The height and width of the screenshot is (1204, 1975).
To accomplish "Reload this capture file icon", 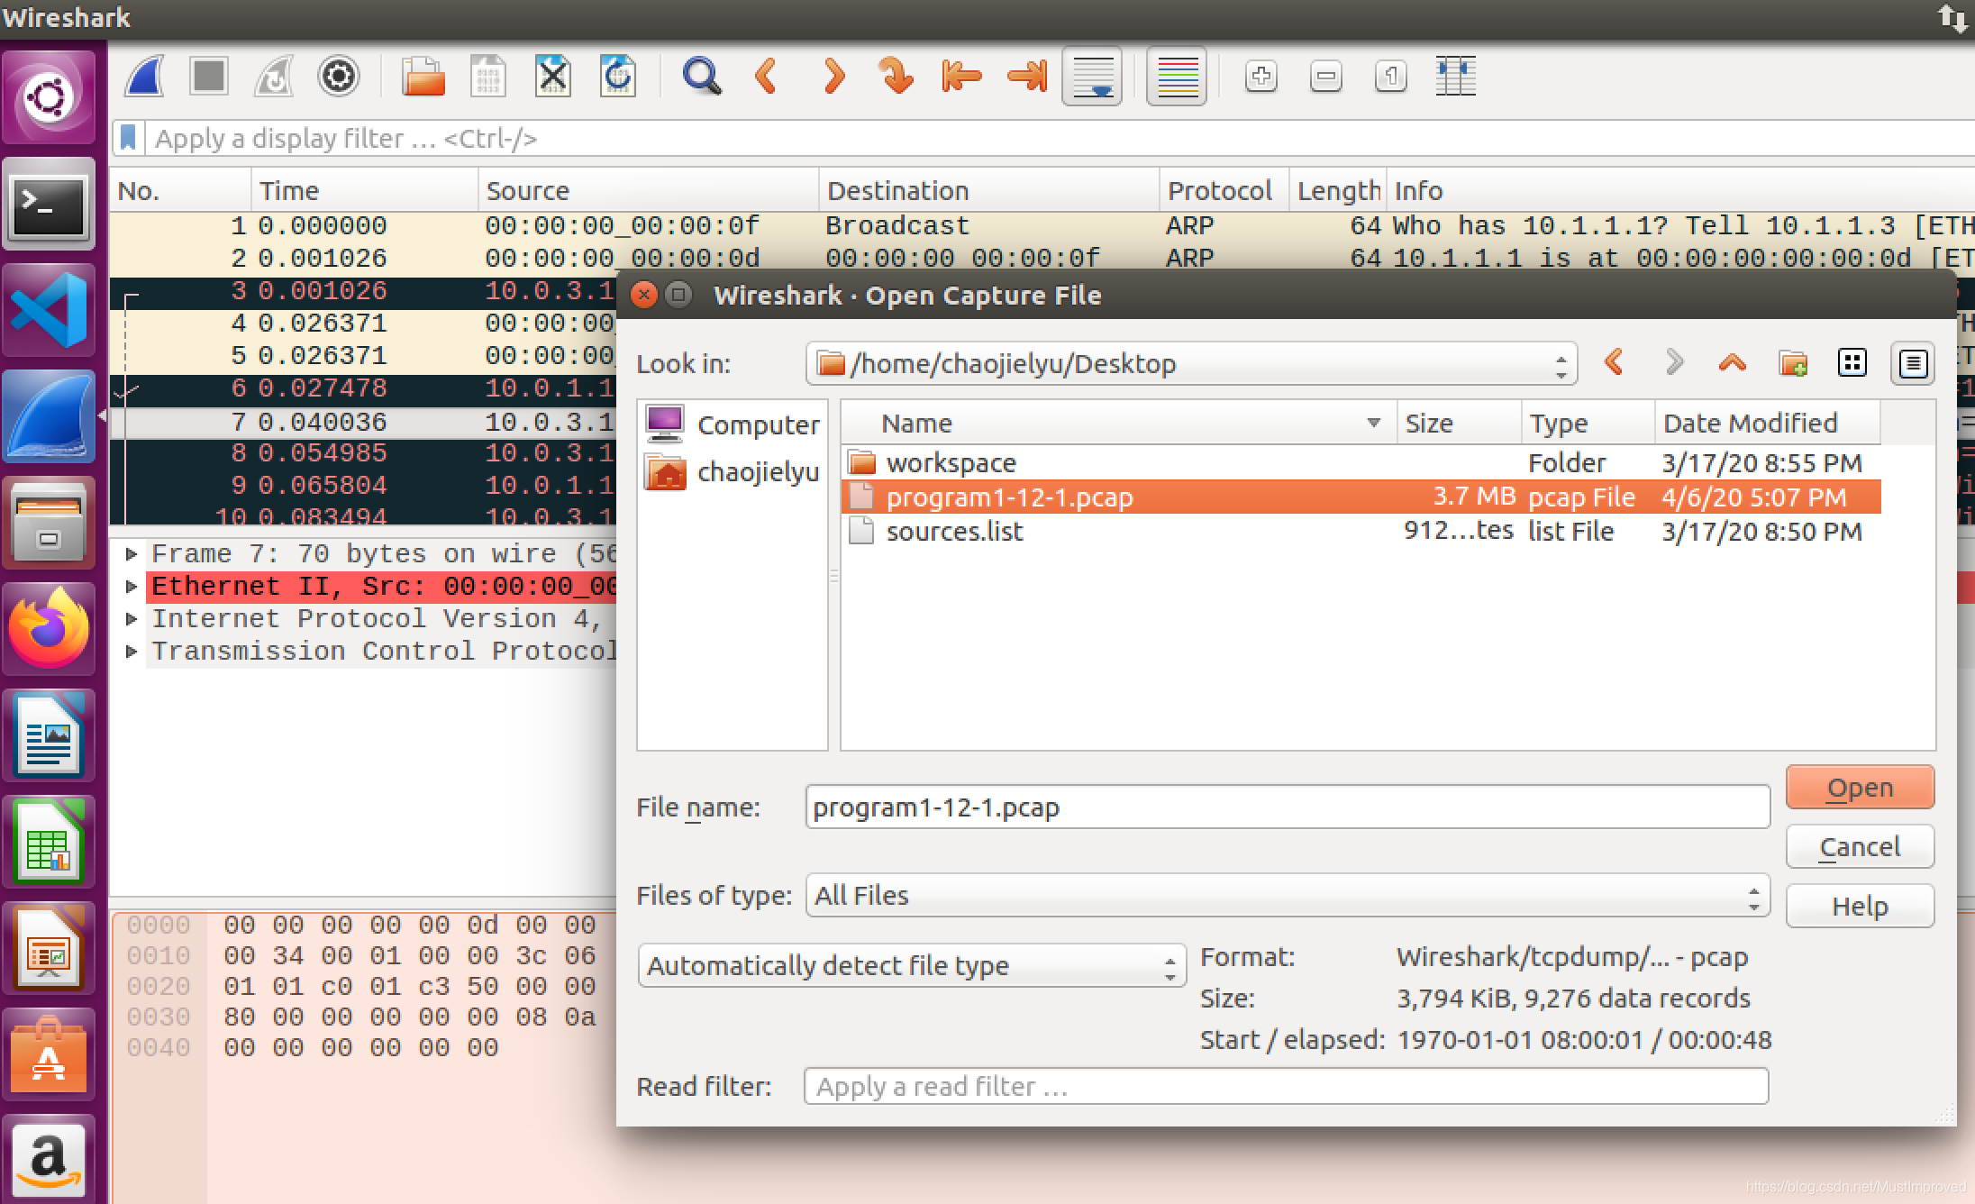I will tap(618, 76).
